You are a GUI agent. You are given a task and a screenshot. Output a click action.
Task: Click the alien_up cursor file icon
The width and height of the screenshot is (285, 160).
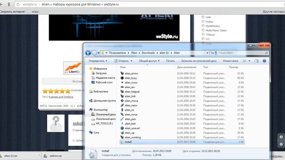click(122, 133)
